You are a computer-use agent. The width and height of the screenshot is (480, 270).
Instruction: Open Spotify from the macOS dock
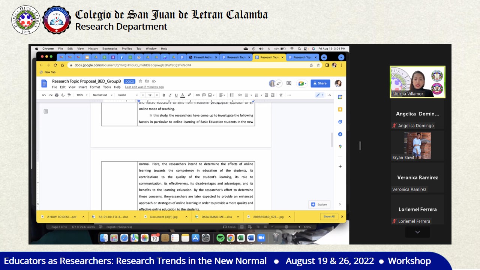[220, 238]
